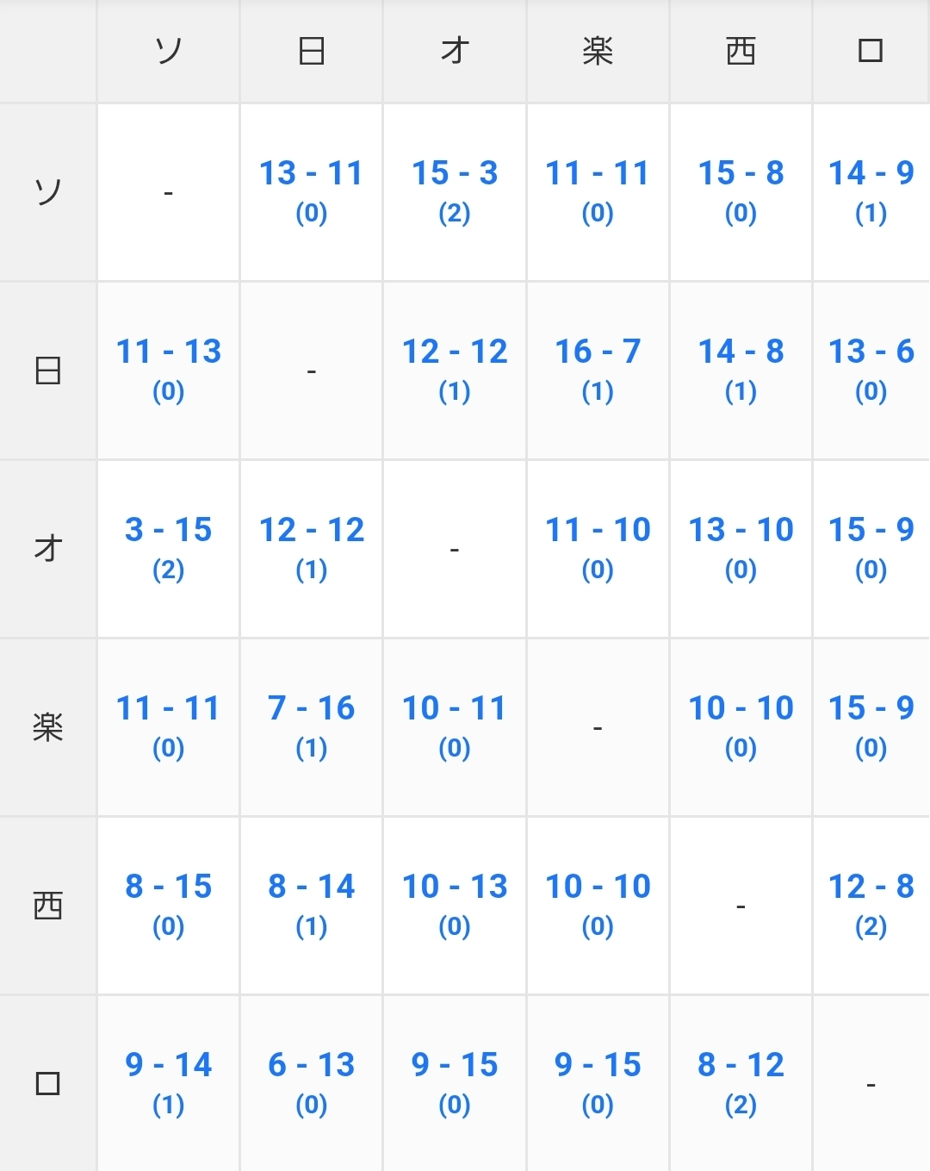Open the ソ vs オ record 15 - 3
Viewport: 930px width, 1171px height.
455,174
